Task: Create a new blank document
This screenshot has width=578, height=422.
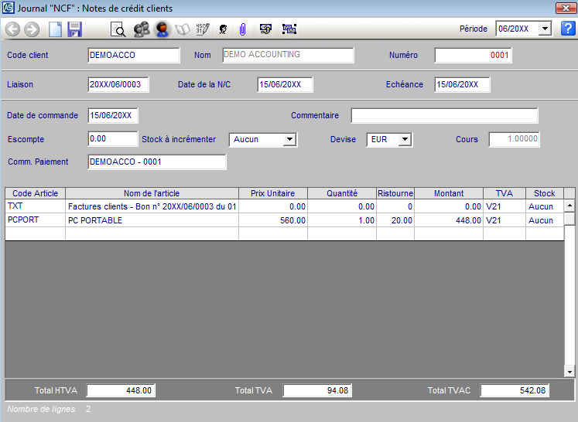Action: [x=55, y=29]
